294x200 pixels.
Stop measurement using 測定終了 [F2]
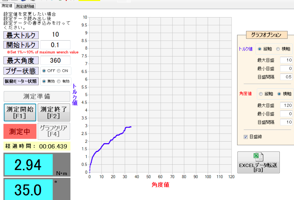pyautogui.click(x=54, y=112)
